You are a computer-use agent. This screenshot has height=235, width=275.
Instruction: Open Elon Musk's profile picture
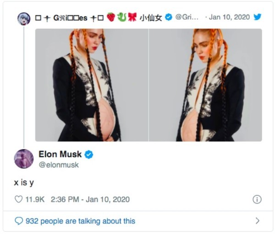tap(24, 159)
